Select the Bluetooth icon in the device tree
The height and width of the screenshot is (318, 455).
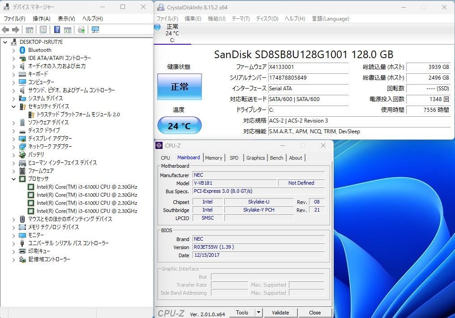22,50
